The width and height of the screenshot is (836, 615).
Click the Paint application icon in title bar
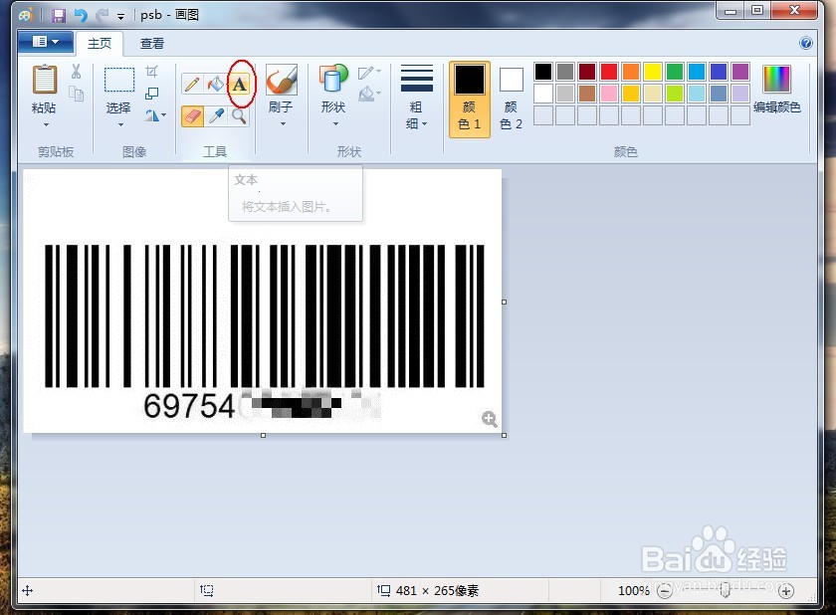coord(26,15)
